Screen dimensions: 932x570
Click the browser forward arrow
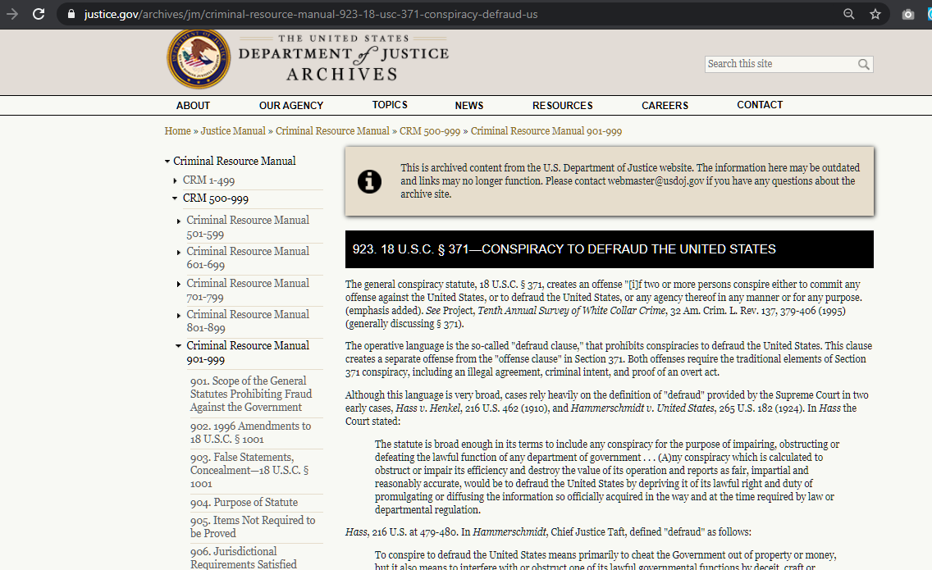click(x=11, y=14)
